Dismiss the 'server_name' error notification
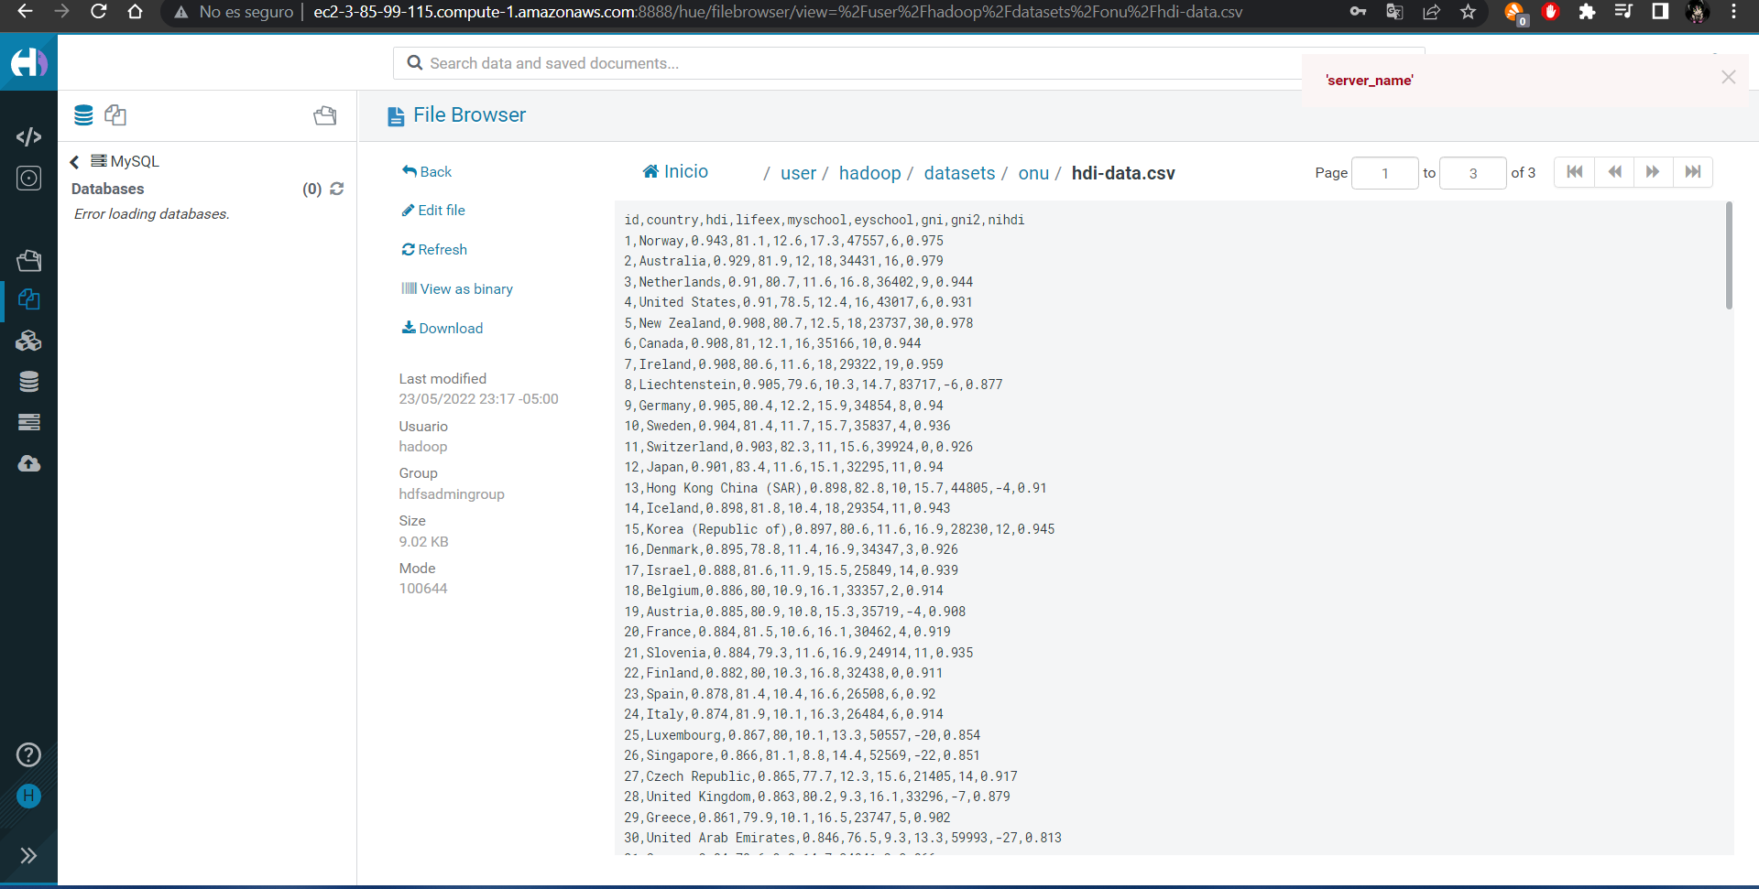The height and width of the screenshot is (889, 1759). (1729, 77)
